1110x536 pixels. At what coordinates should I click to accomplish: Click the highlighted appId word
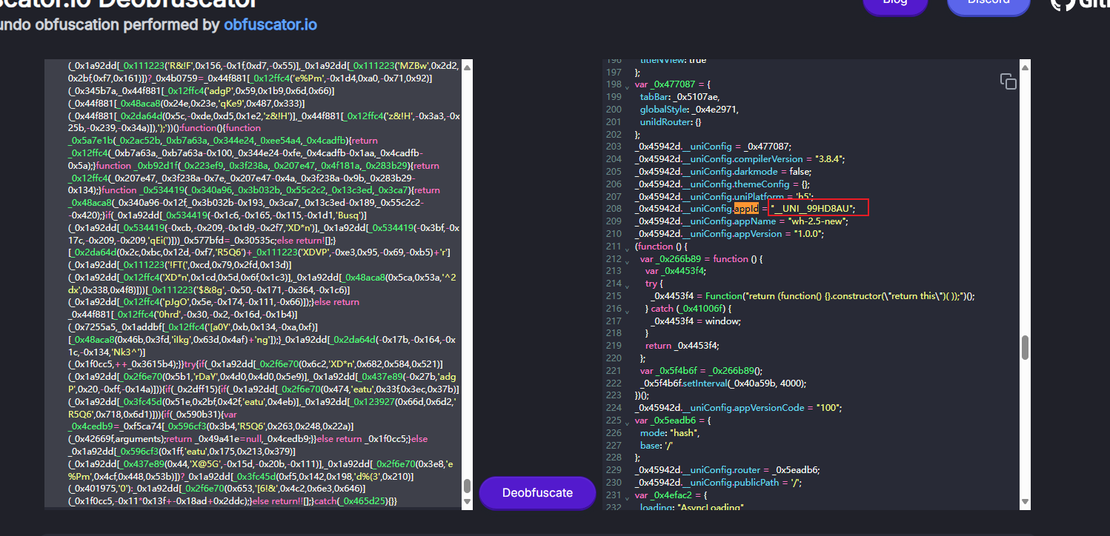(746, 209)
